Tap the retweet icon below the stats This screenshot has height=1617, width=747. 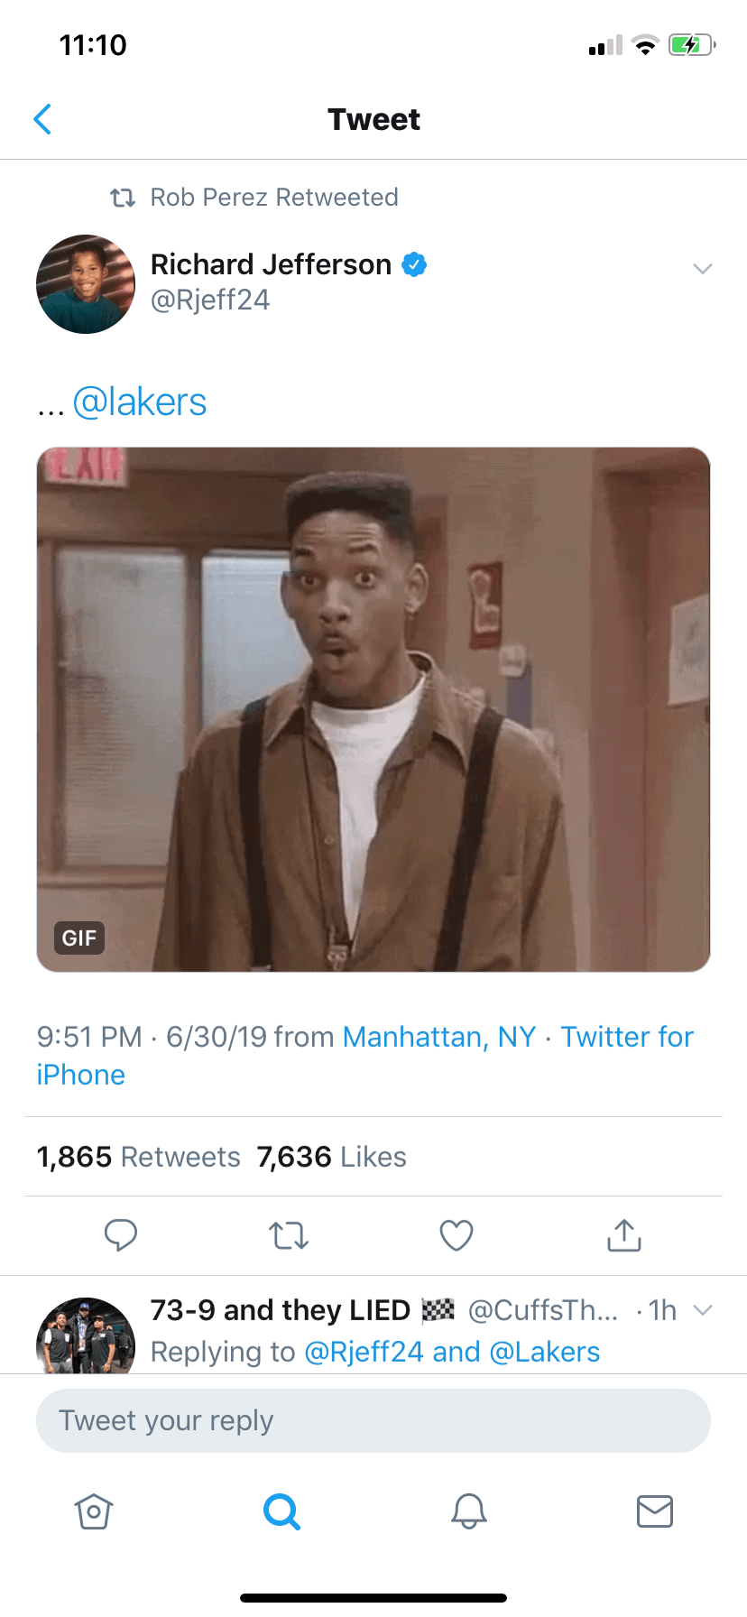(x=289, y=1234)
